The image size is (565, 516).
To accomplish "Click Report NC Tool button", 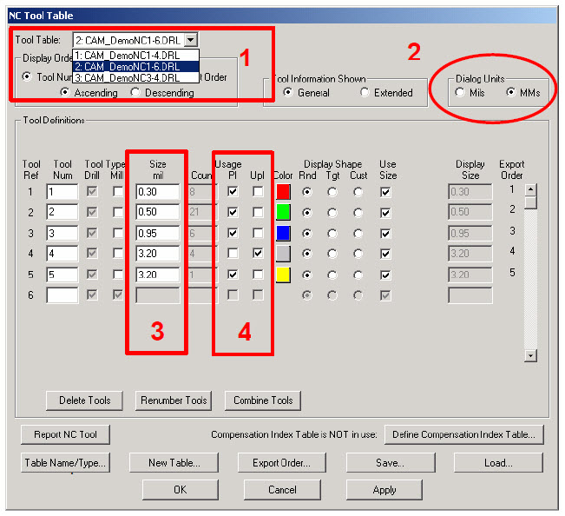I will tap(65, 434).
